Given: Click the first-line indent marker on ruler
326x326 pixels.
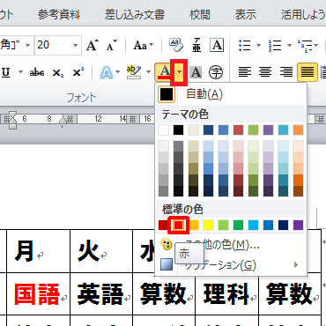Looking at the screenshot, I should coord(12,115).
